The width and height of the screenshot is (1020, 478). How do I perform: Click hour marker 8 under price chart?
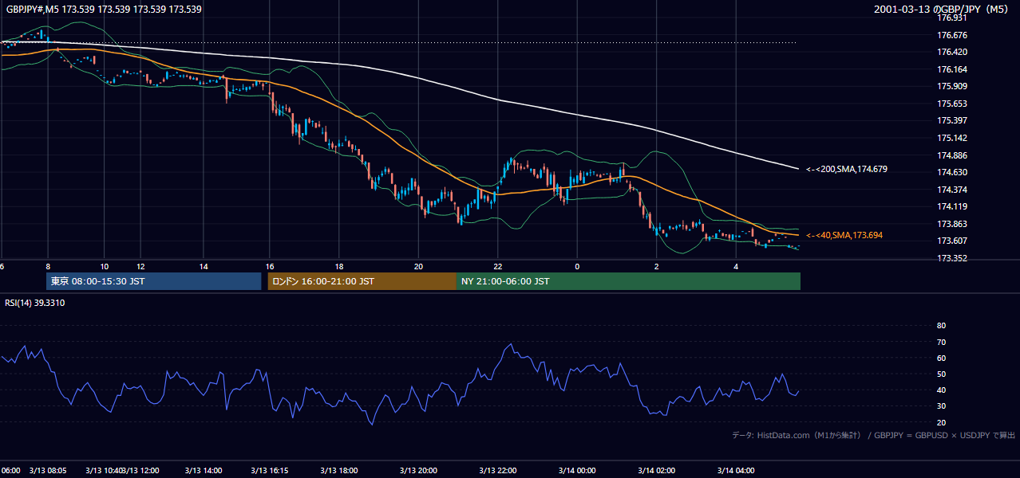click(x=48, y=266)
